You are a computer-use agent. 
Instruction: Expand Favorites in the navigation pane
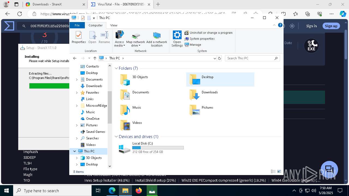click(77, 93)
